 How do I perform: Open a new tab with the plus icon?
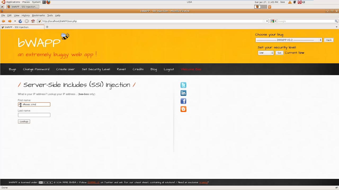tap(47, 27)
